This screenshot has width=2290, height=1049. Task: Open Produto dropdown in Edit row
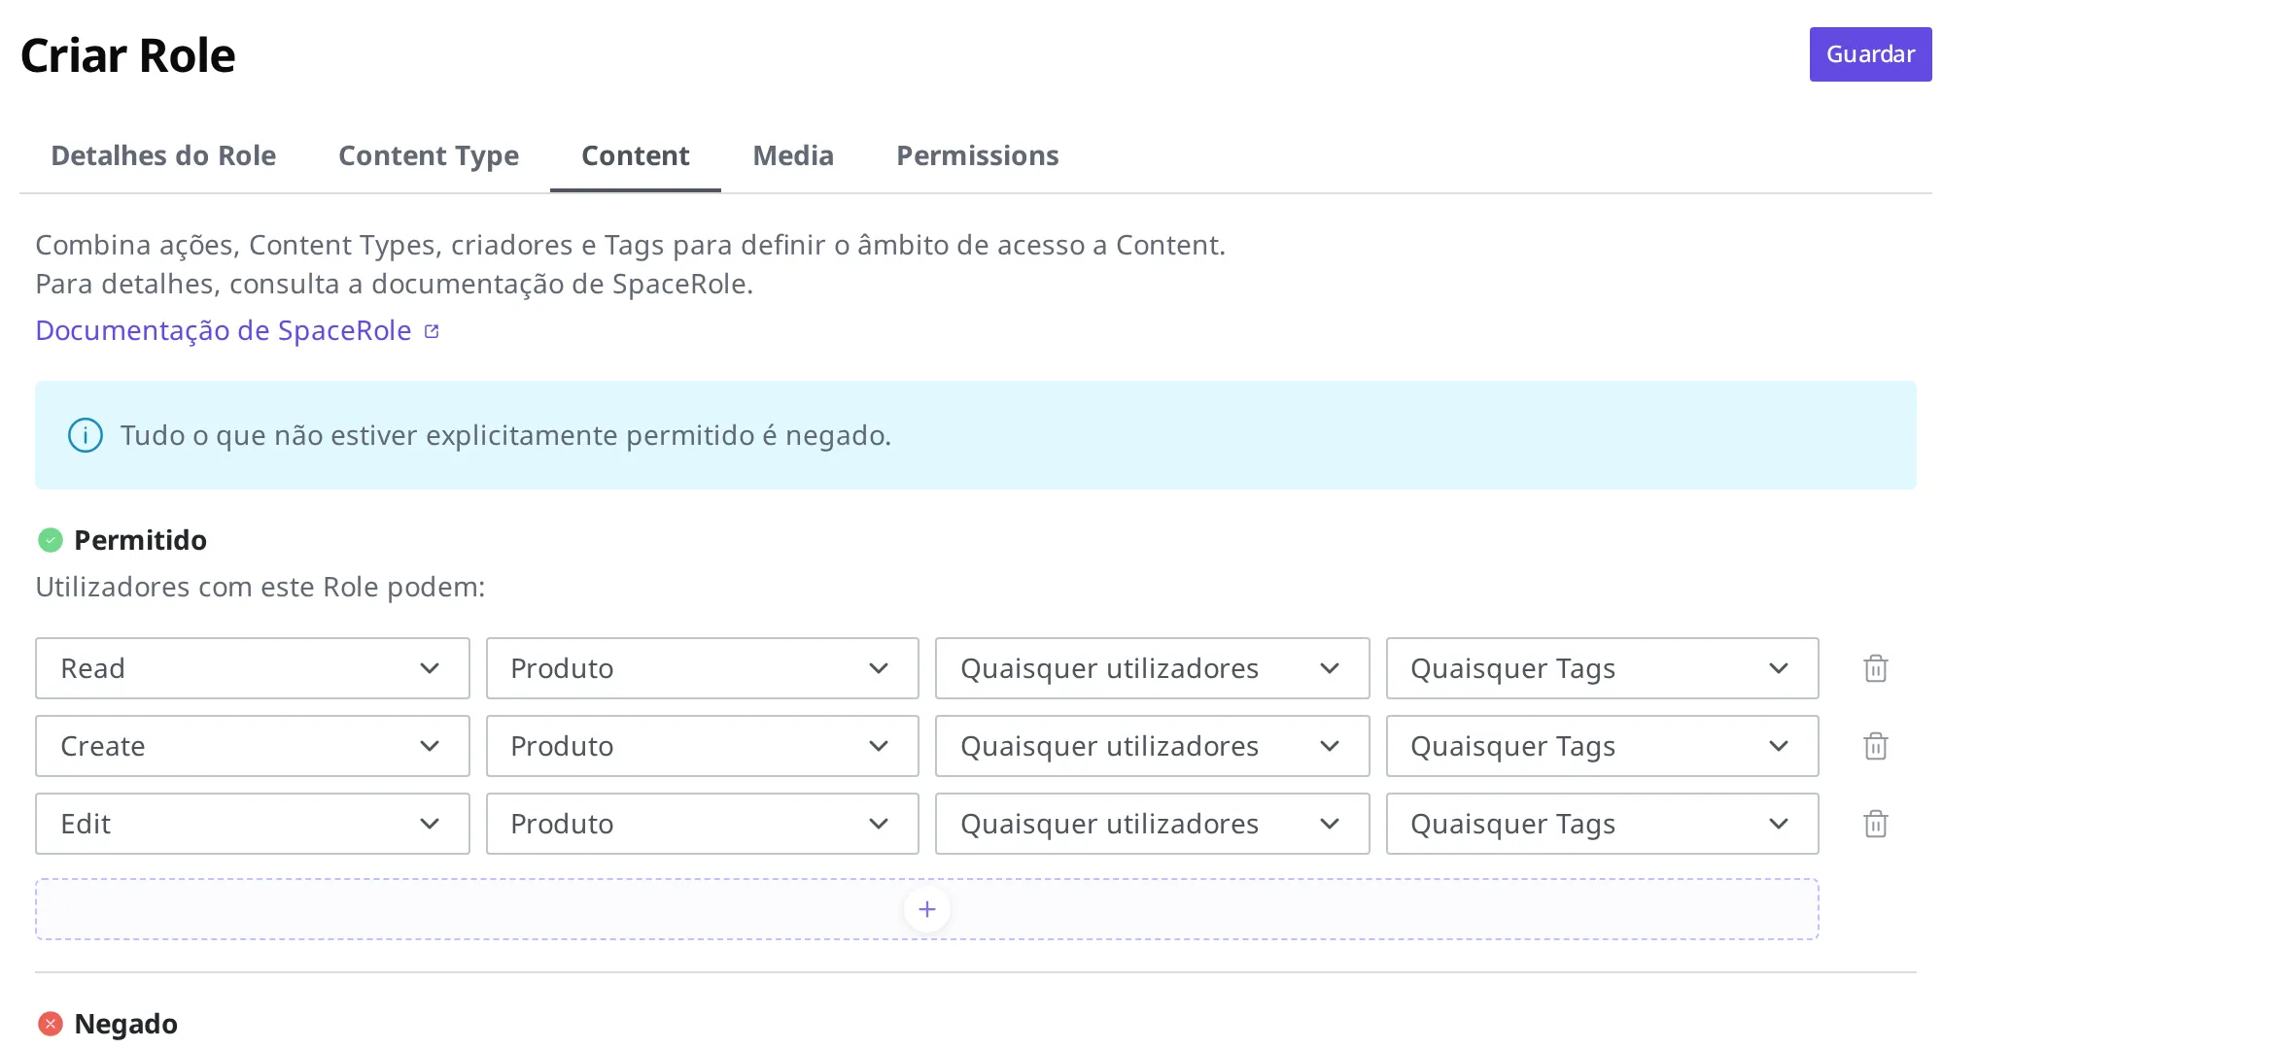point(703,824)
